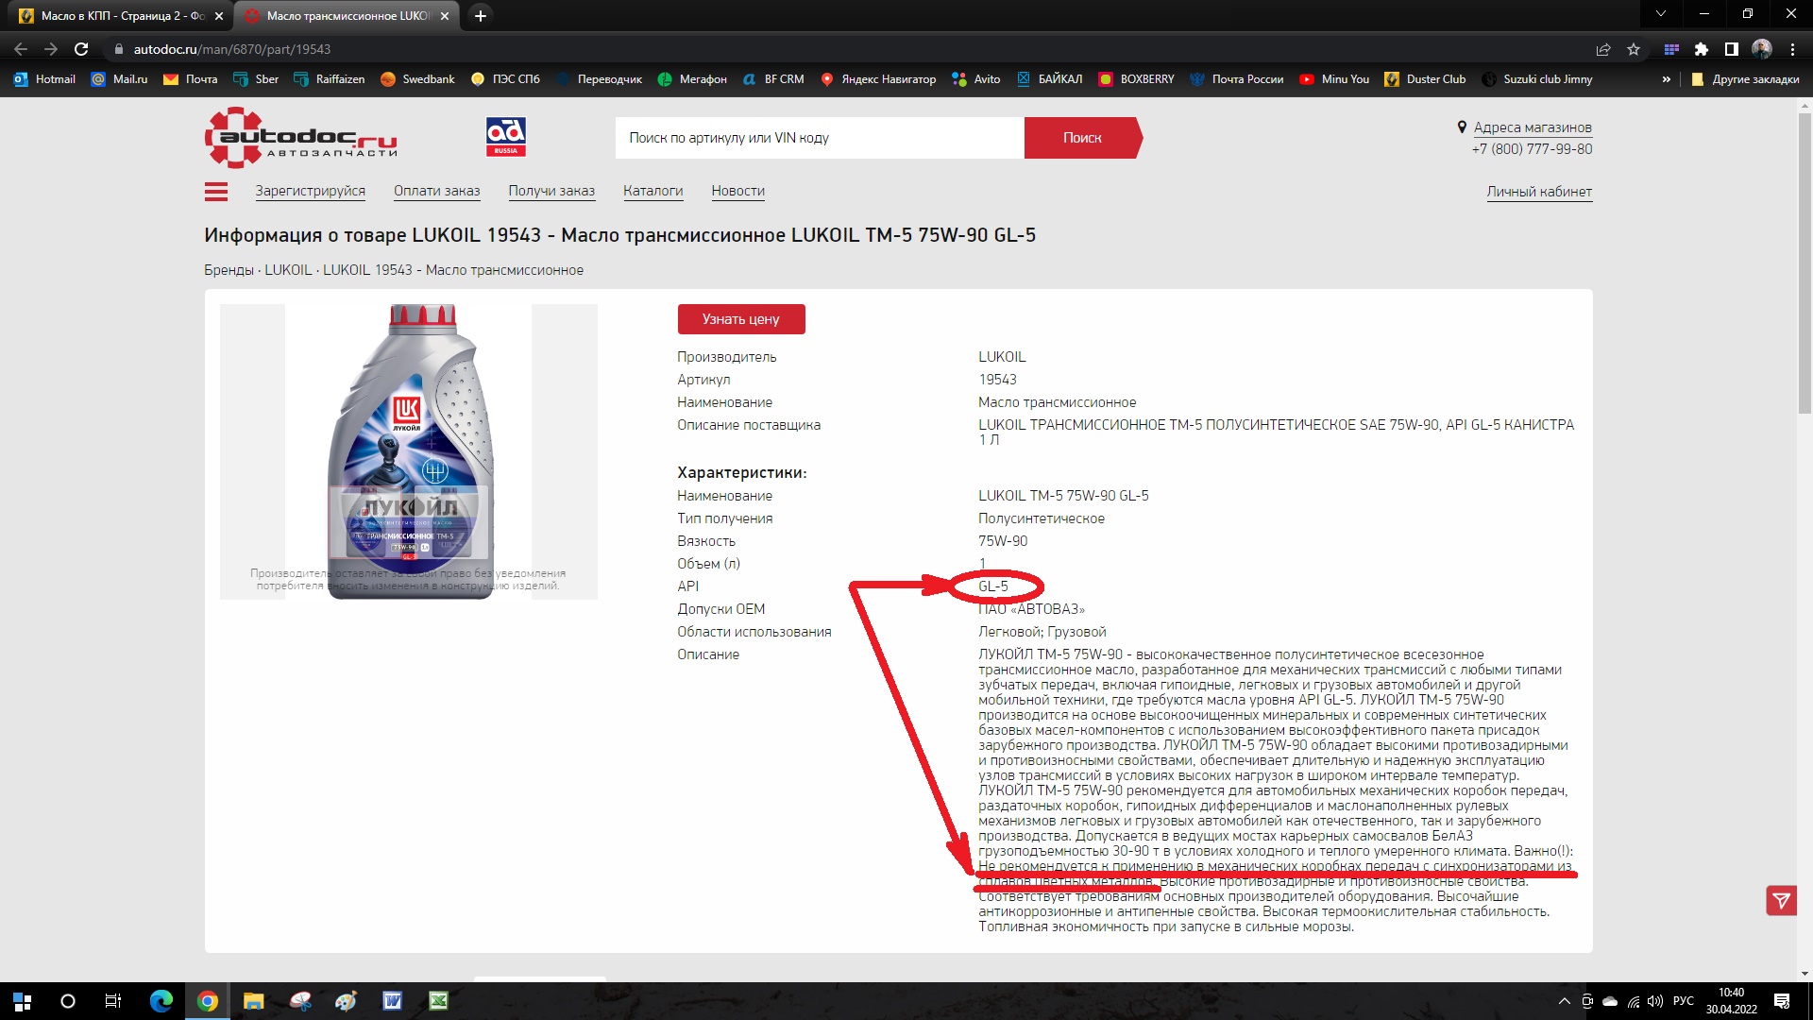Open the browser profile avatar
The width and height of the screenshot is (1813, 1020).
1762,49
